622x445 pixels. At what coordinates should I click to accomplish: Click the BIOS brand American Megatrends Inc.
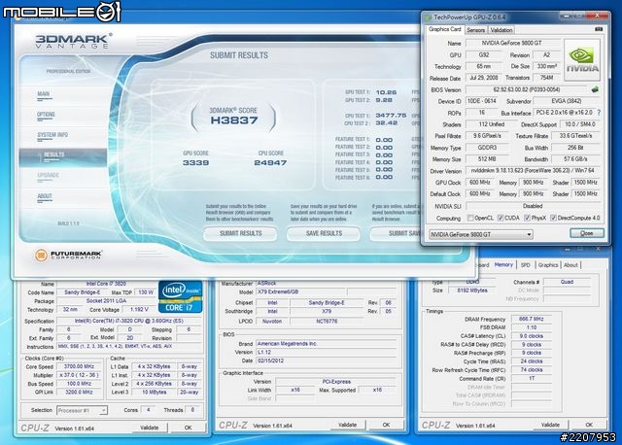pos(327,344)
